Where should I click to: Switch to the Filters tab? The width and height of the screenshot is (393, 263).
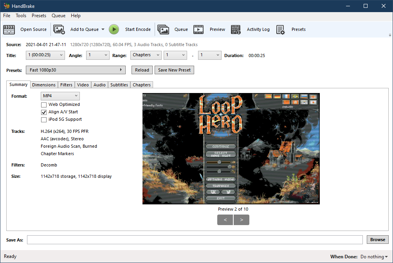pyautogui.click(x=66, y=85)
